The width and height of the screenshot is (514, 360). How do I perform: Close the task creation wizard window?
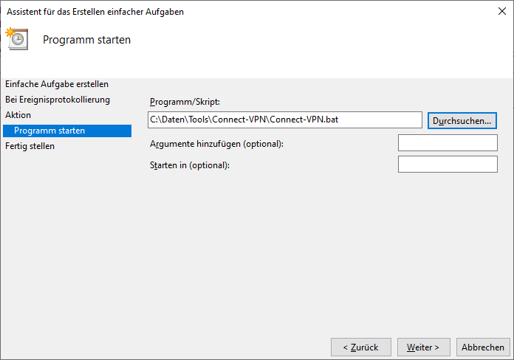click(501, 11)
